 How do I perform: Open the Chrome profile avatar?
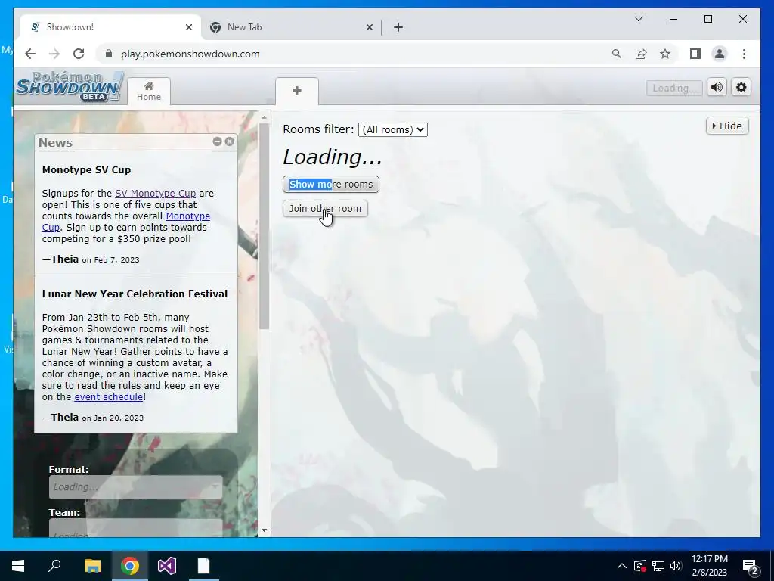[720, 54]
